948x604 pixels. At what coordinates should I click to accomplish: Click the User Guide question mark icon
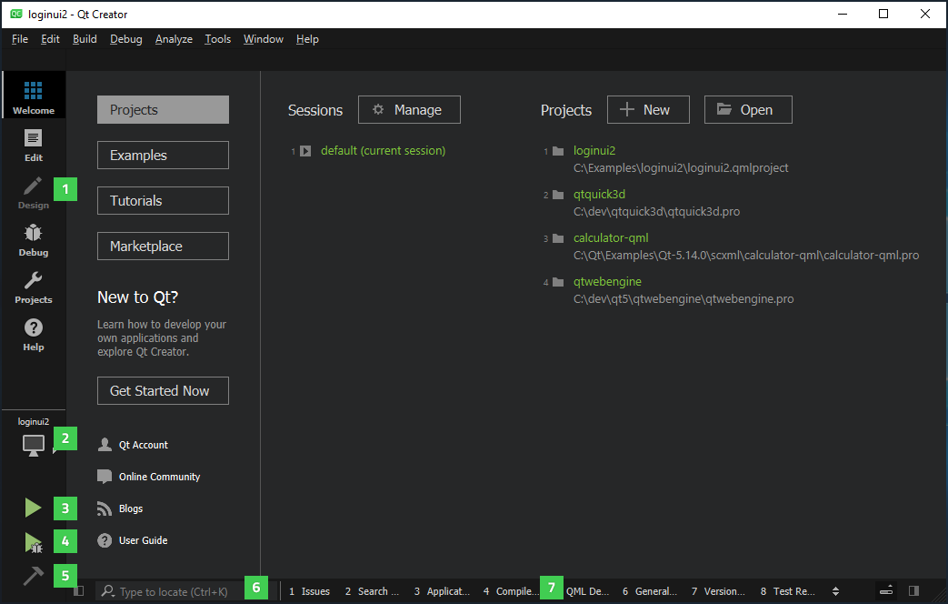pos(105,540)
